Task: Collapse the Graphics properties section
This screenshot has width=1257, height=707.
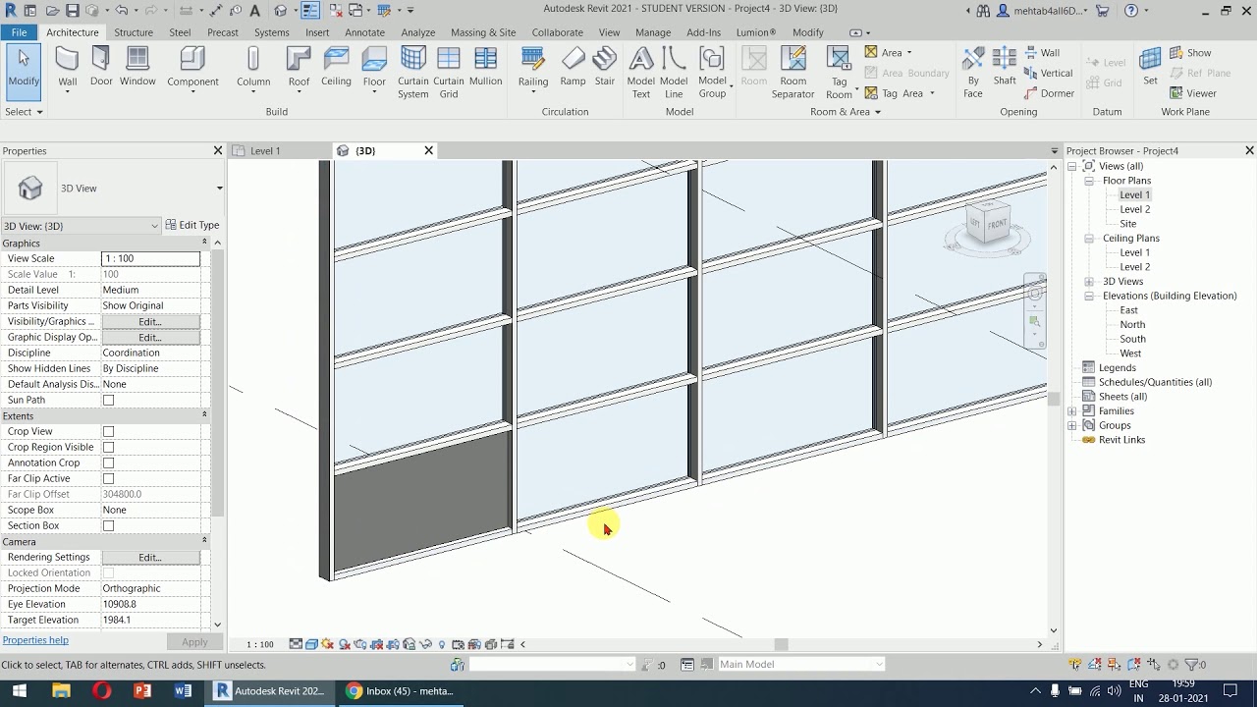Action: 204,243
